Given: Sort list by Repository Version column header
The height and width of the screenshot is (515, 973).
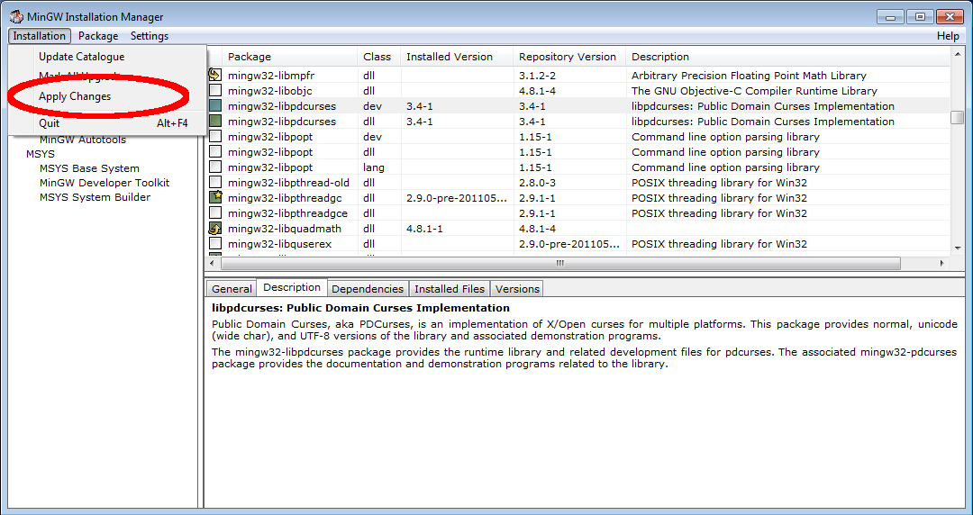Looking at the screenshot, I should click(568, 57).
